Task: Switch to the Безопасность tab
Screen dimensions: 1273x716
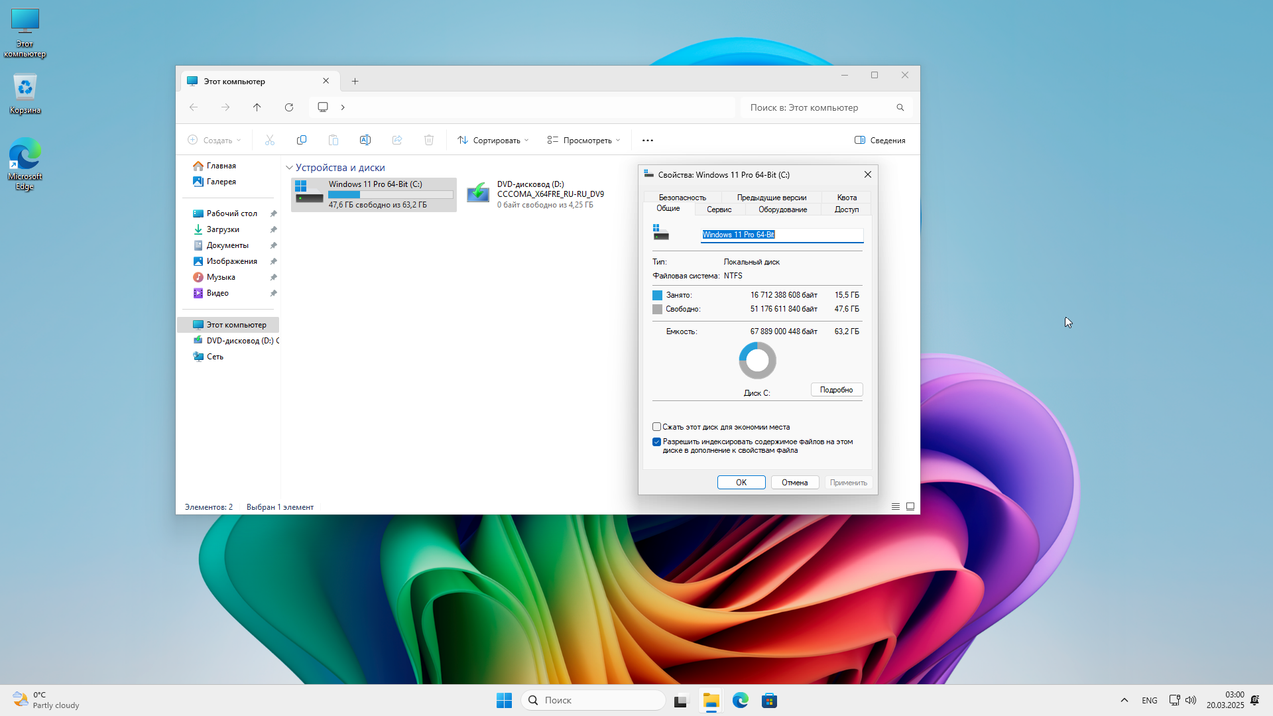Action: [x=682, y=198]
